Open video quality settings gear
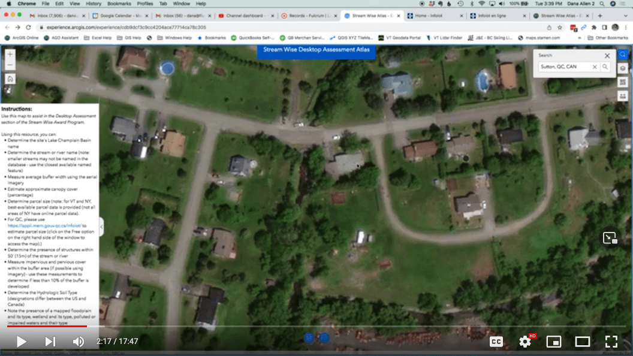This screenshot has width=633, height=356. point(525,342)
